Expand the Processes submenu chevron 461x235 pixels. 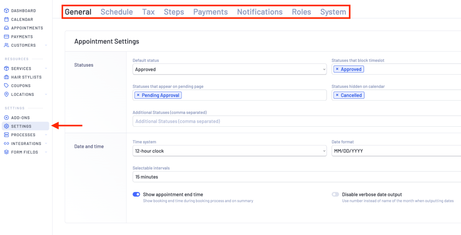[x=46, y=135]
